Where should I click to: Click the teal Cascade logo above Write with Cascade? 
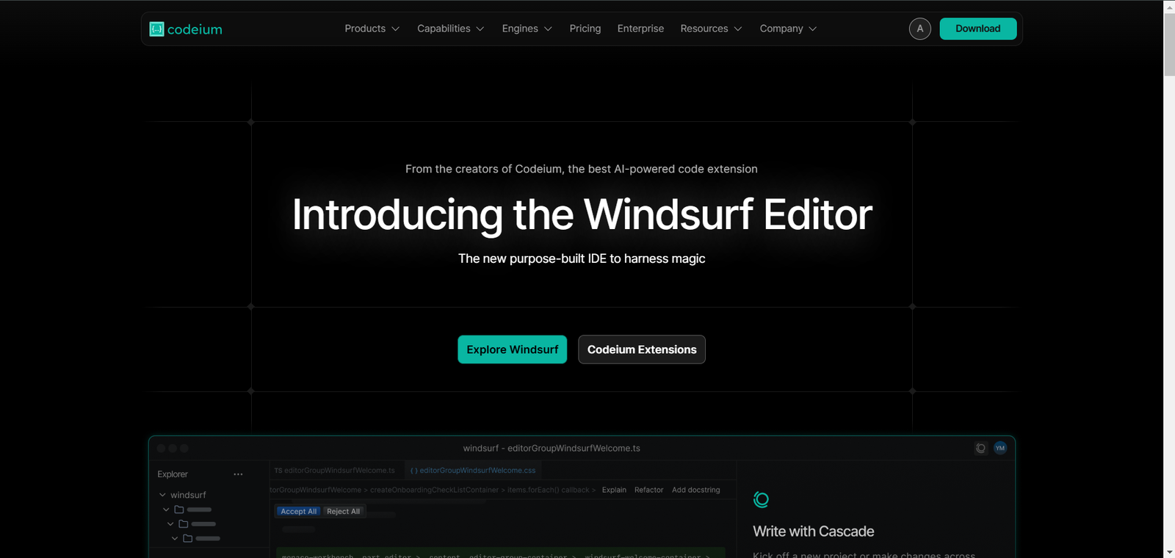[x=761, y=500]
